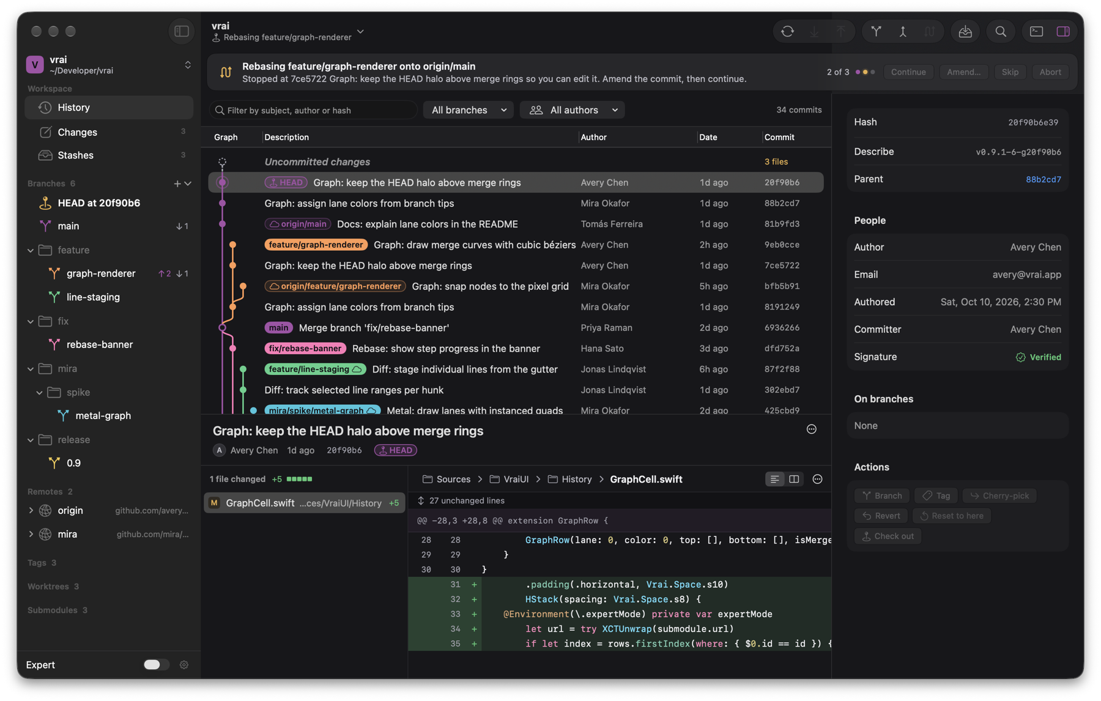Click the Reset to here action button

coord(951,516)
